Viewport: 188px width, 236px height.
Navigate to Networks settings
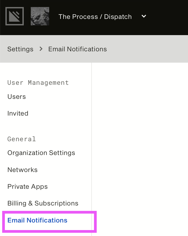(x=22, y=170)
